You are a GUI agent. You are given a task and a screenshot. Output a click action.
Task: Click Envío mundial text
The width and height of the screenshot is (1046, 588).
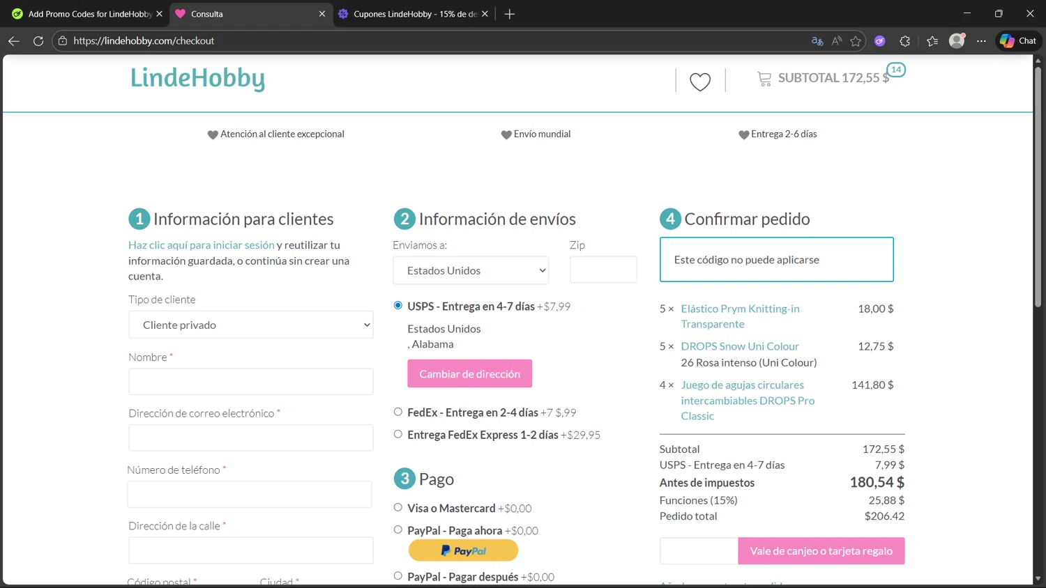(542, 134)
